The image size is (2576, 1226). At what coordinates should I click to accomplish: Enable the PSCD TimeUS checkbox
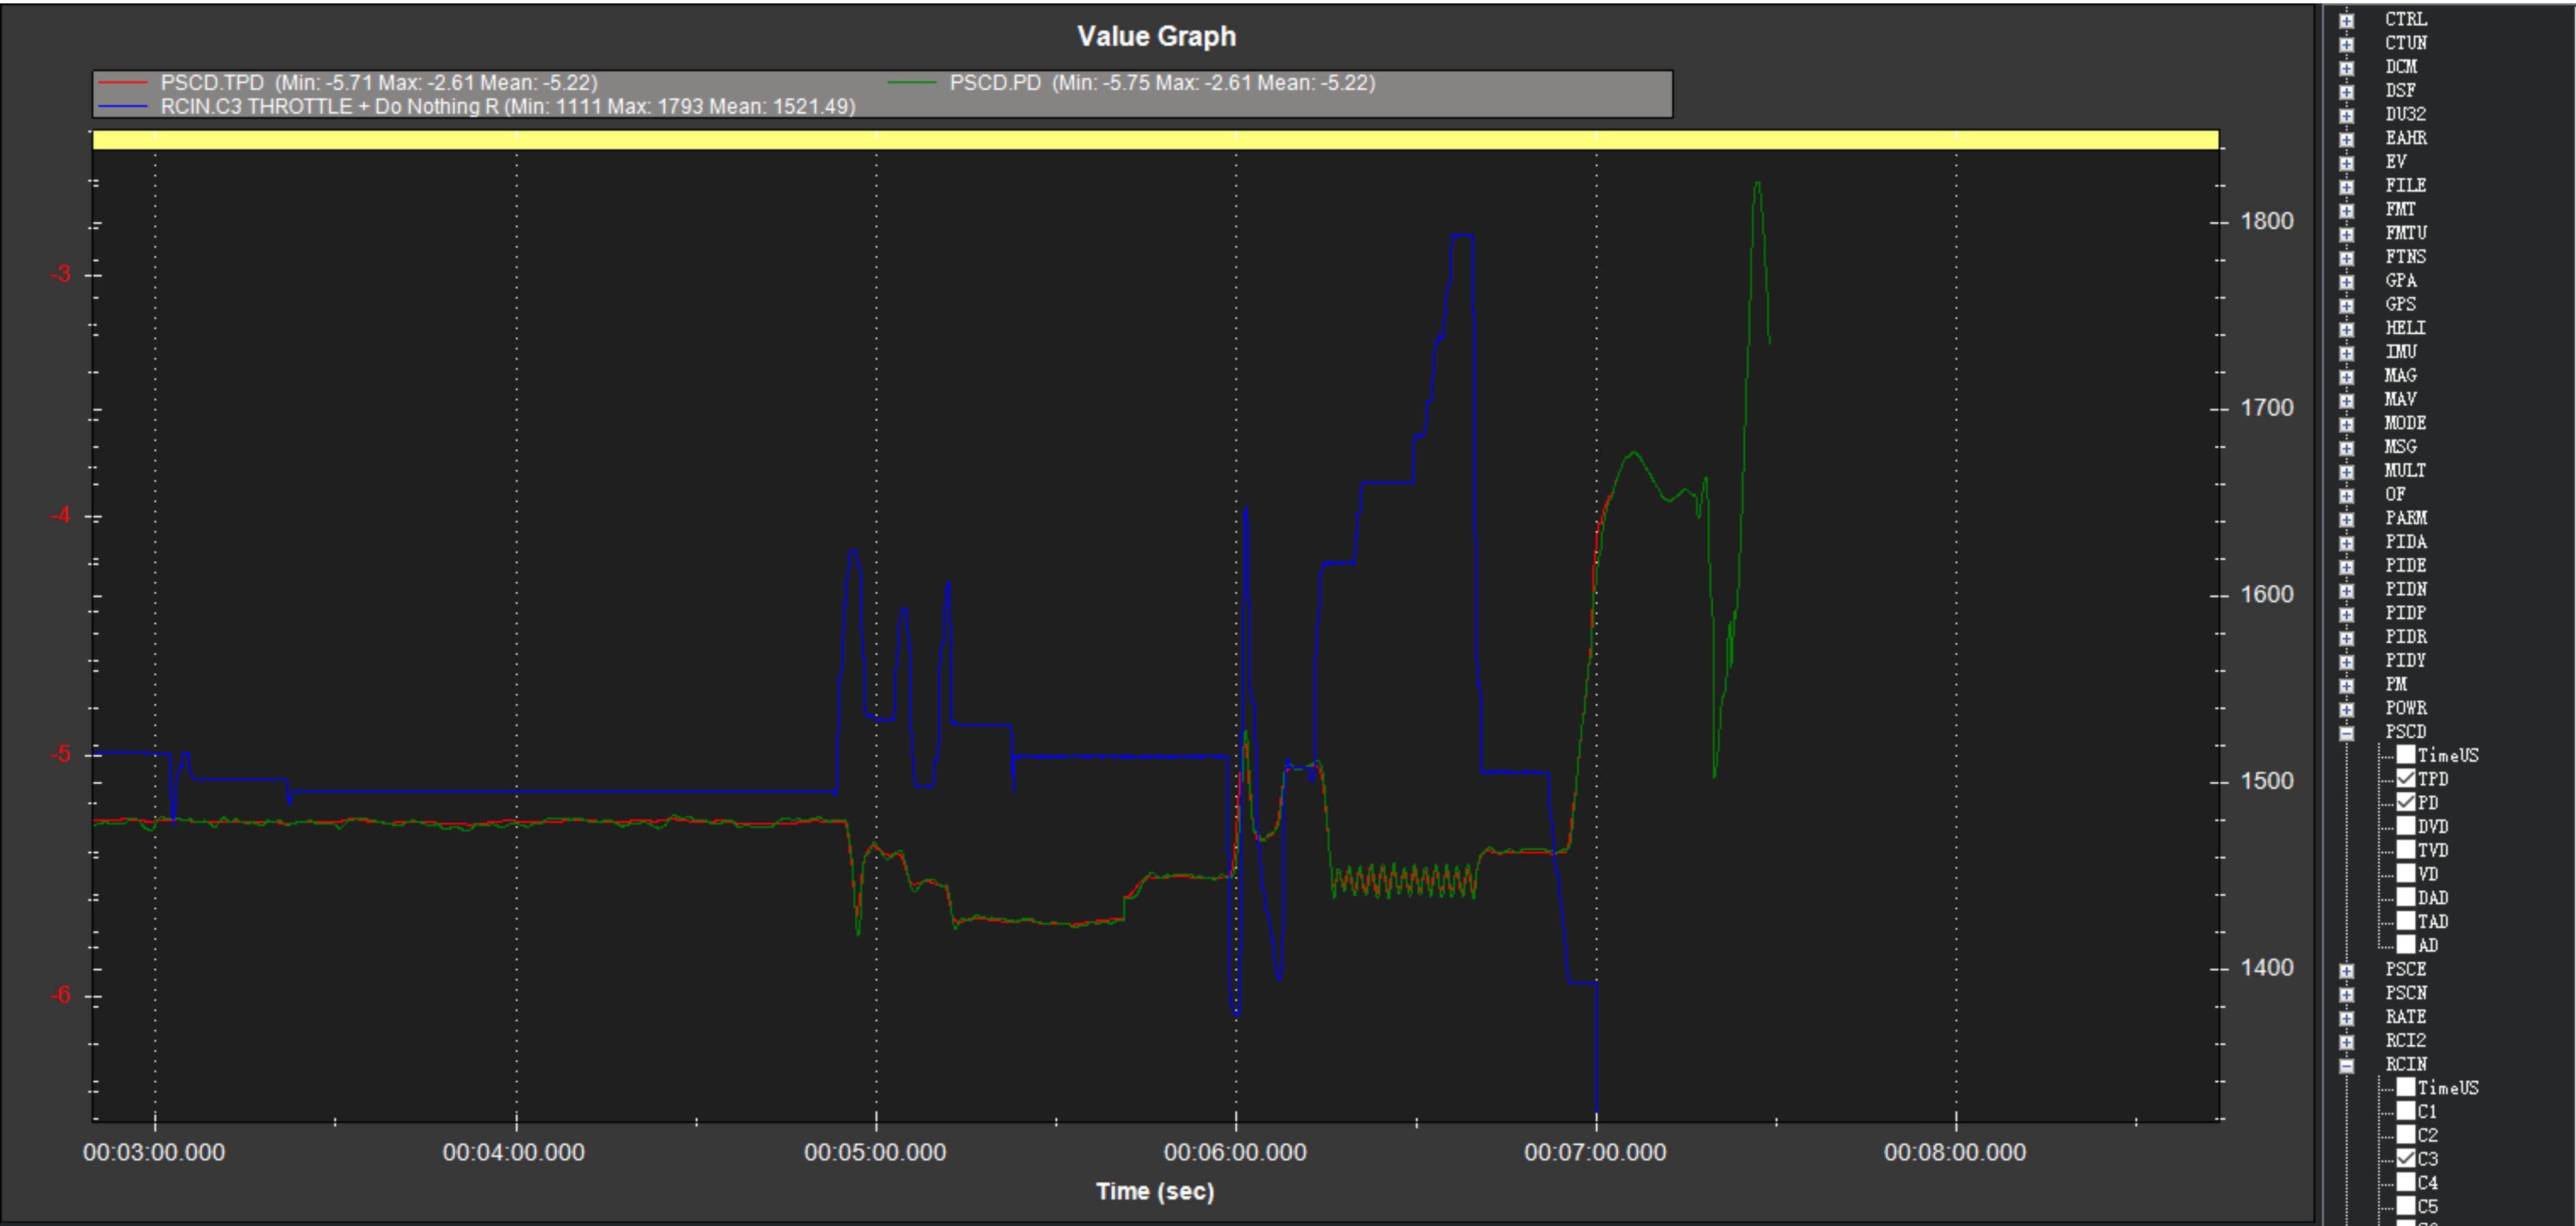click(x=2406, y=754)
